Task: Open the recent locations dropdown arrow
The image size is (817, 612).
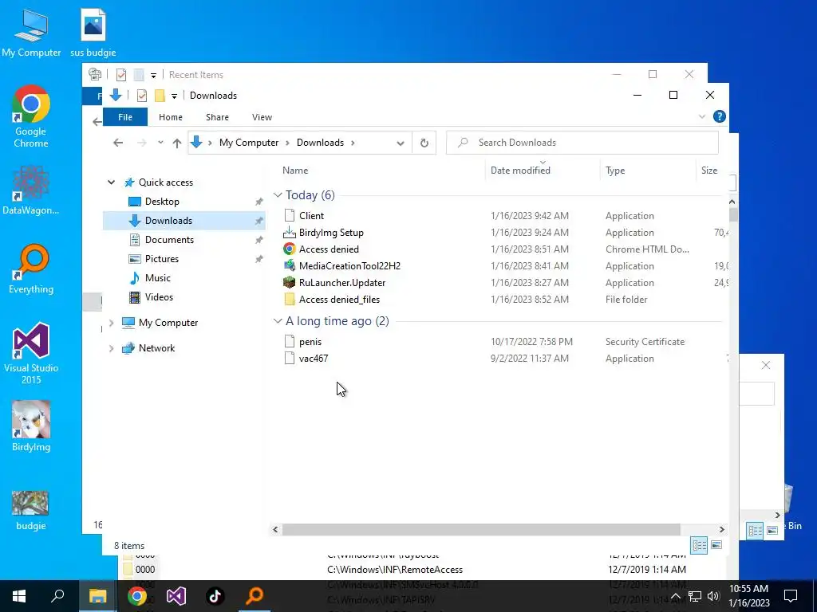Action: click(x=160, y=143)
